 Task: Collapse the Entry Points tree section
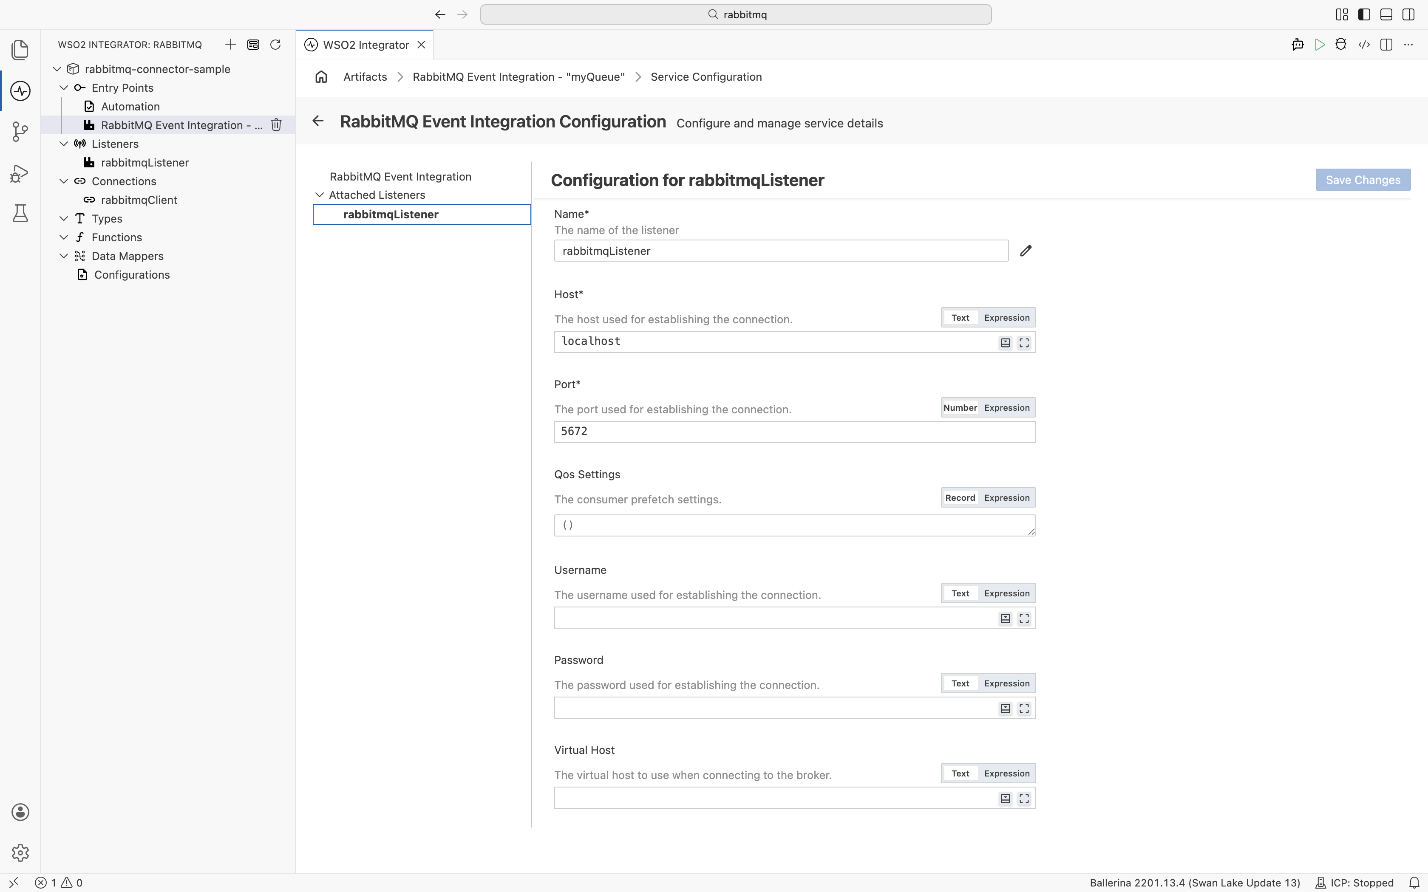(x=64, y=88)
